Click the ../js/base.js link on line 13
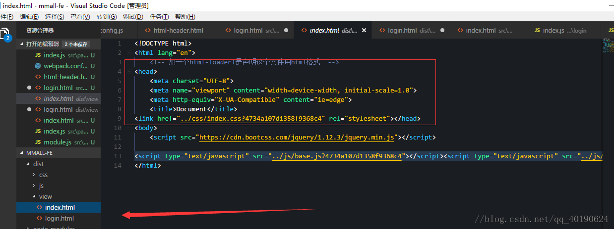The height and width of the screenshot is (229, 614). 337,156
